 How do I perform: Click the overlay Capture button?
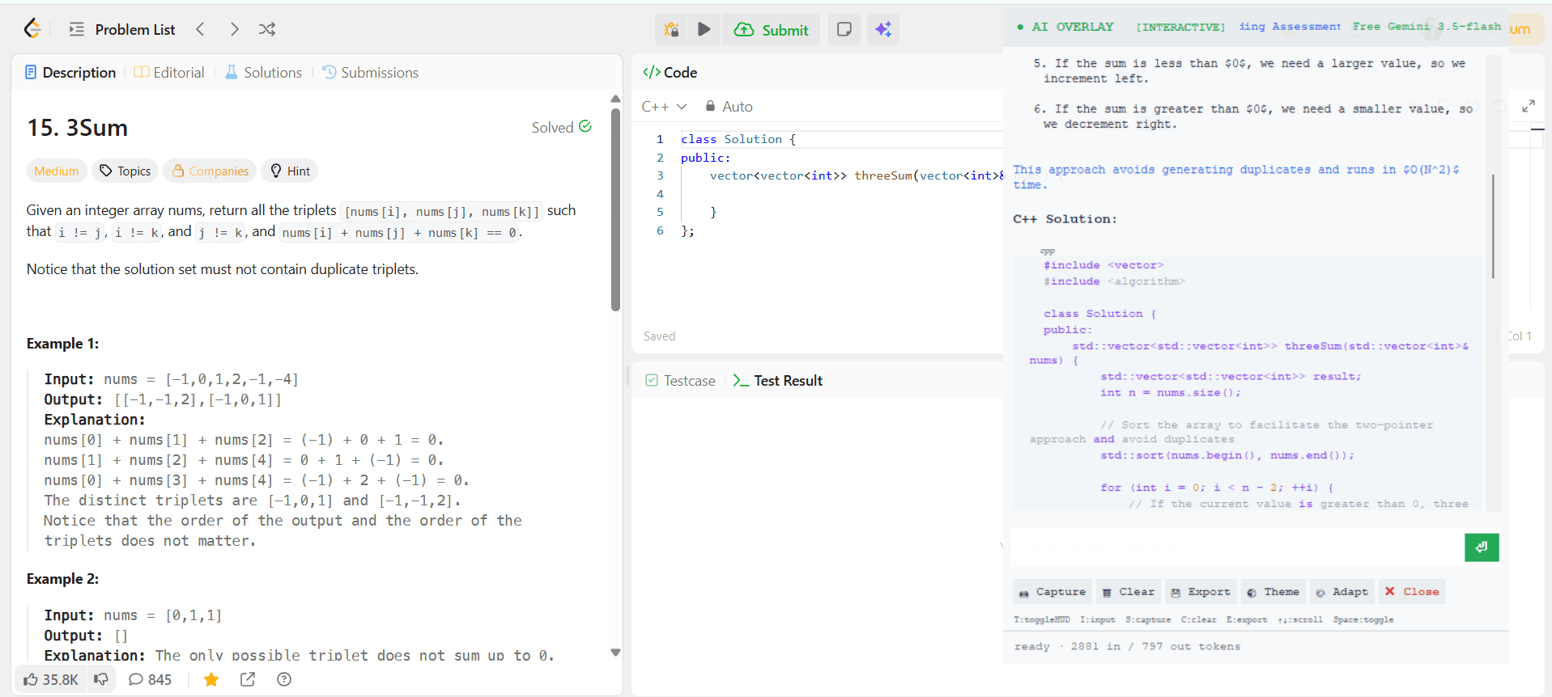pyautogui.click(x=1052, y=592)
